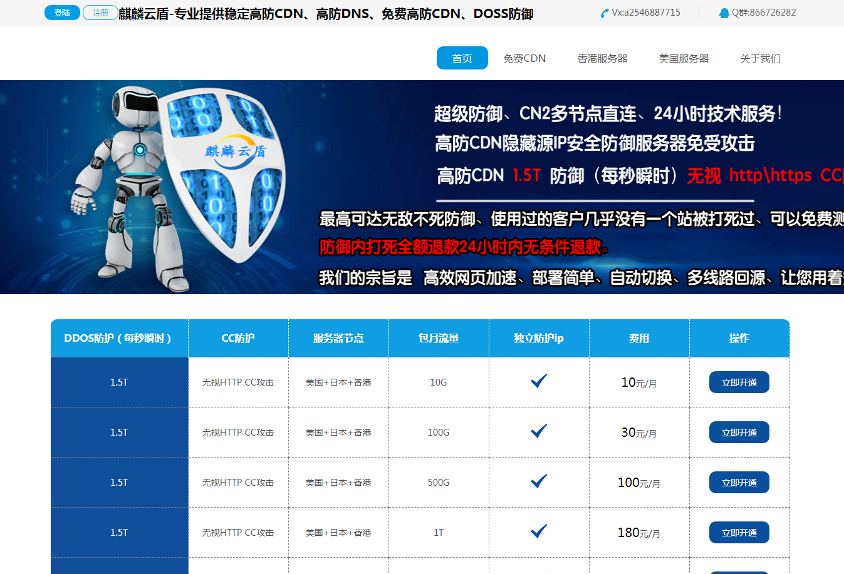Click the checkmark icon in the 100G row
The height and width of the screenshot is (574, 844).
[539, 431]
